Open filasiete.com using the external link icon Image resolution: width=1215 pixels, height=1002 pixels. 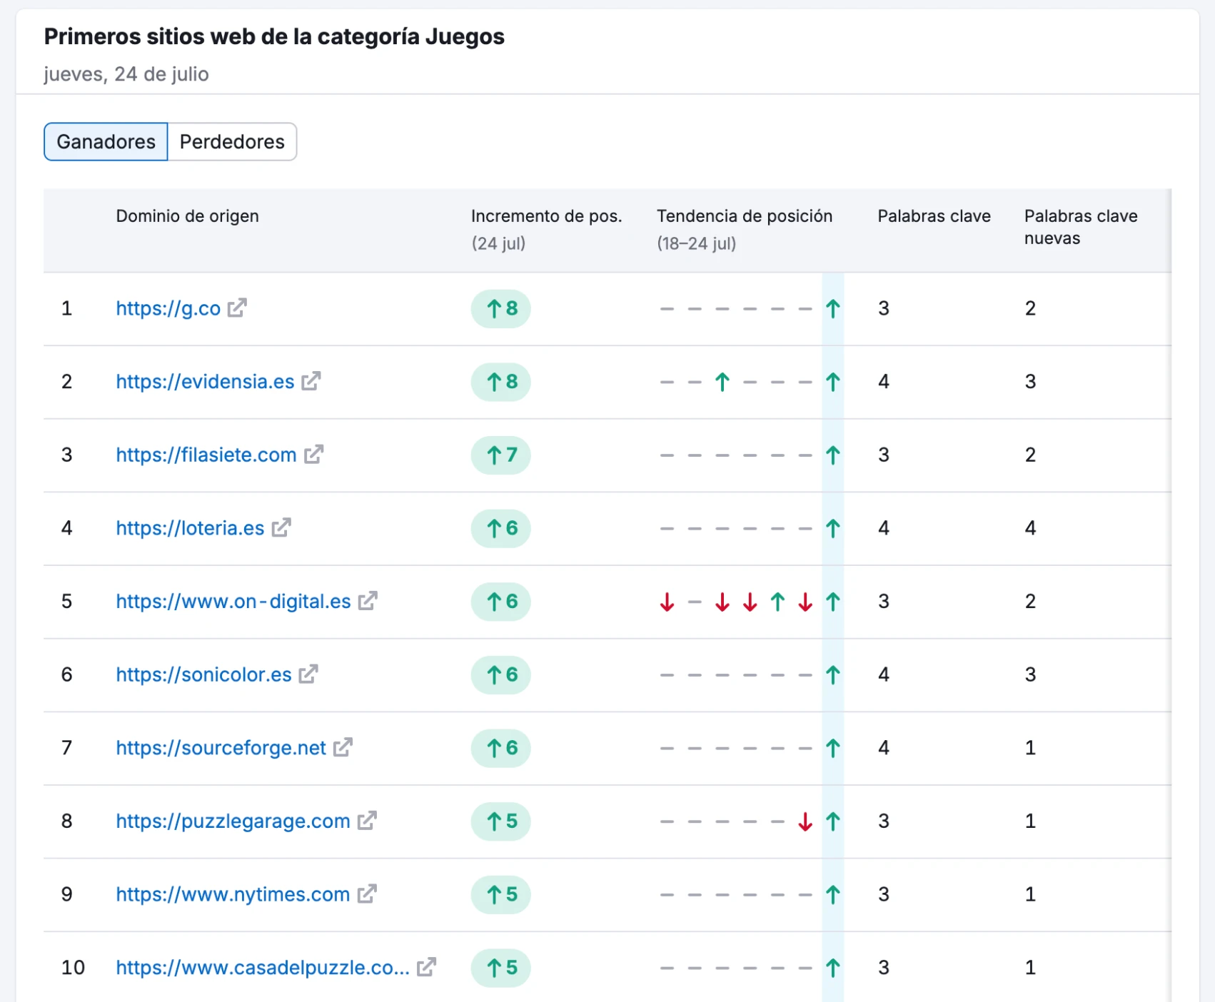pos(314,455)
